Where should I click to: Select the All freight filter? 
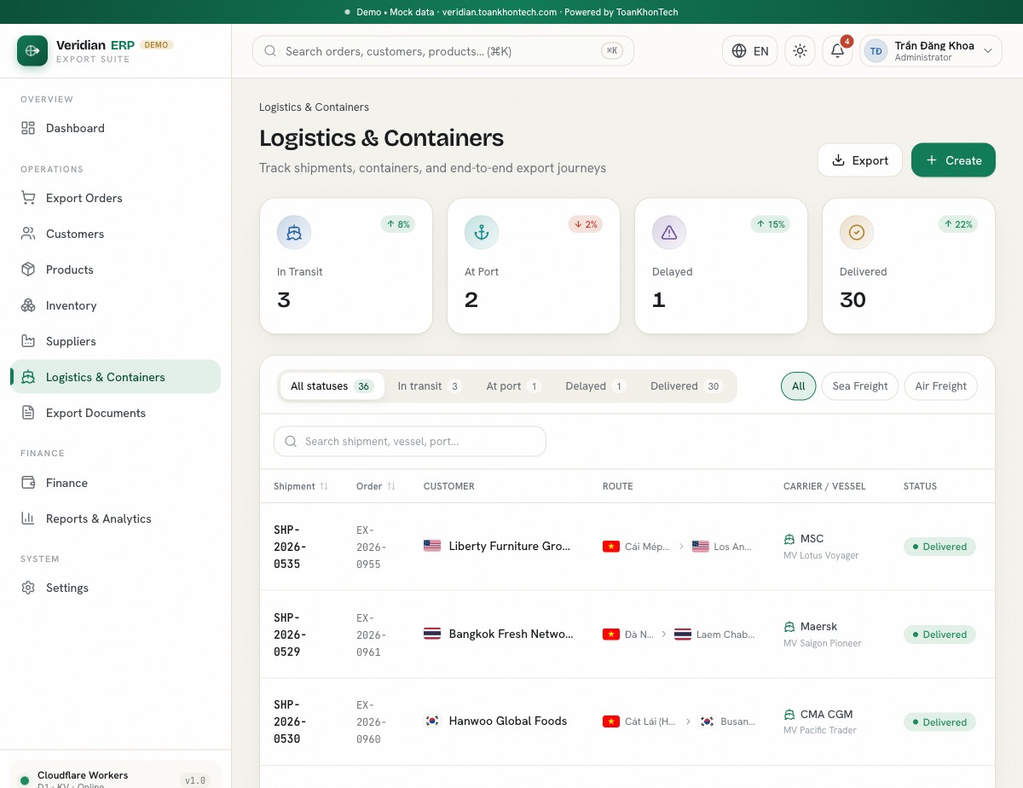click(798, 386)
